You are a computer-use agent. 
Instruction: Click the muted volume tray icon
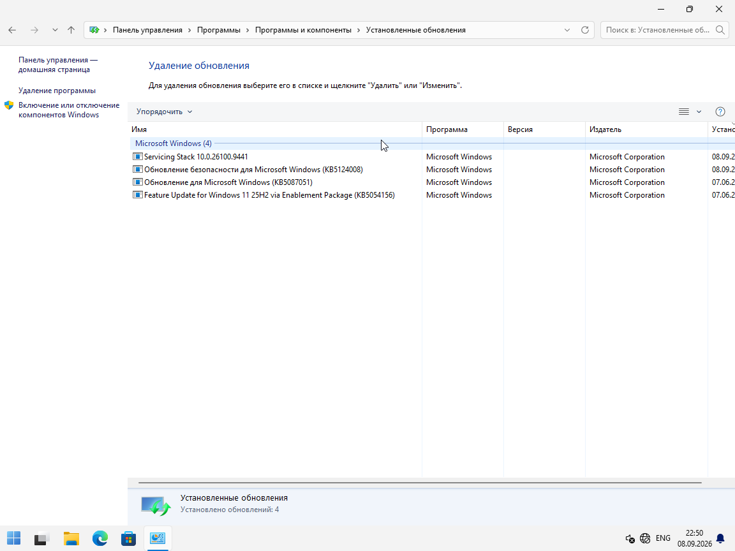click(630, 538)
